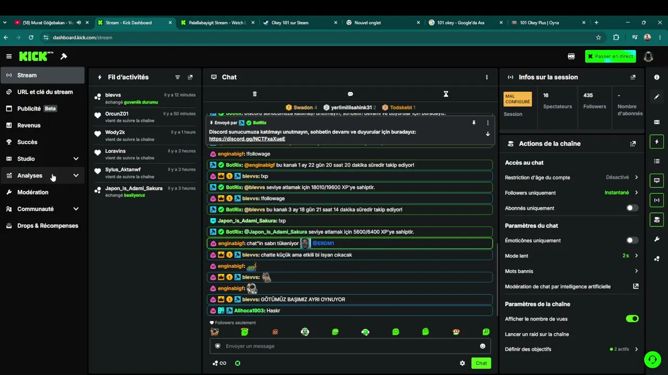Click the Passer en direct button
The width and height of the screenshot is (668, 375).
(x=611, y=56)
